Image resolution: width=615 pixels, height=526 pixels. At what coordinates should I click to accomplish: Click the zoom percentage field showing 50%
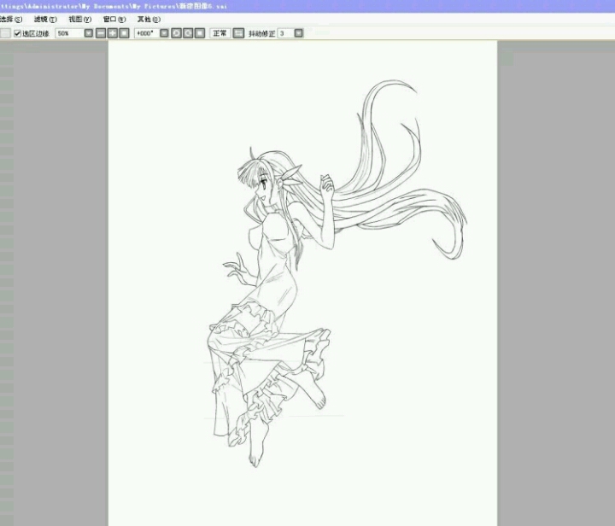[68, 33]
